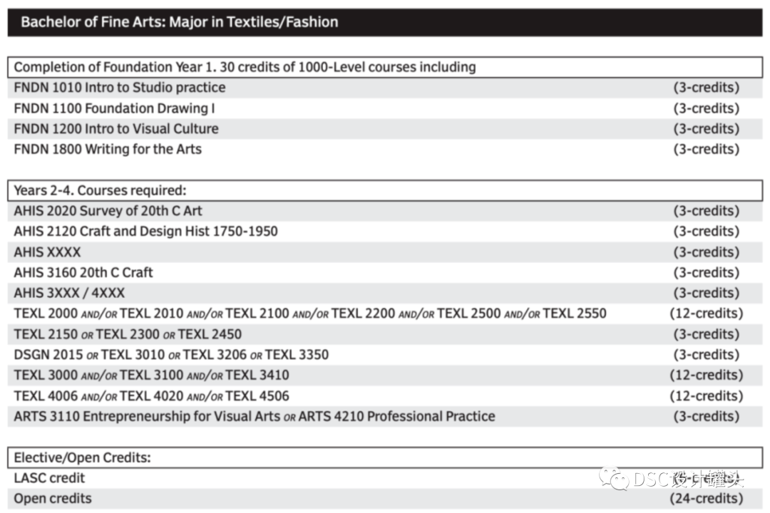Select the Elective/Open Credits header
770x513 pixels.
tap(385, 457)
